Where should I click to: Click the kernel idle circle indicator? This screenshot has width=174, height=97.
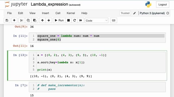tap(168, 13)
